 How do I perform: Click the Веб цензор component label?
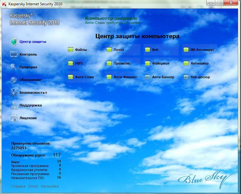coord(200,77)
